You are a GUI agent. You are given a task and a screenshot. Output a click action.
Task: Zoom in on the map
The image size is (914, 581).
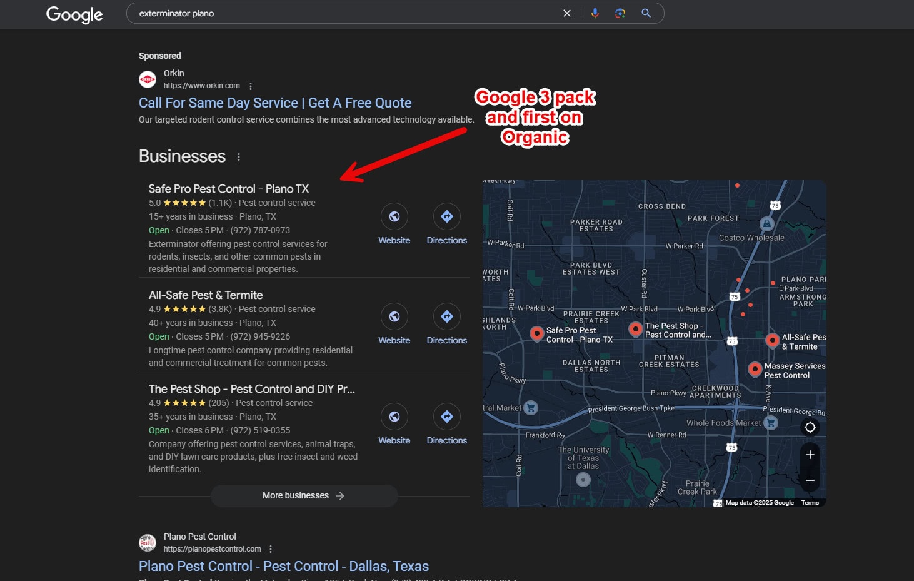[x=810, y=455]
